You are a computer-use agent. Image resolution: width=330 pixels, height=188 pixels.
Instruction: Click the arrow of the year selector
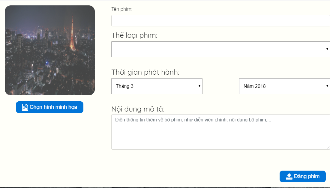coord(327,86)
